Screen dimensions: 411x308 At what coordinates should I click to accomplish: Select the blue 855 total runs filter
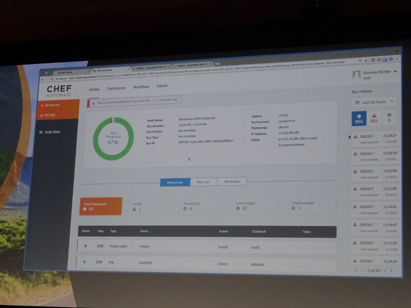(359, 119)
